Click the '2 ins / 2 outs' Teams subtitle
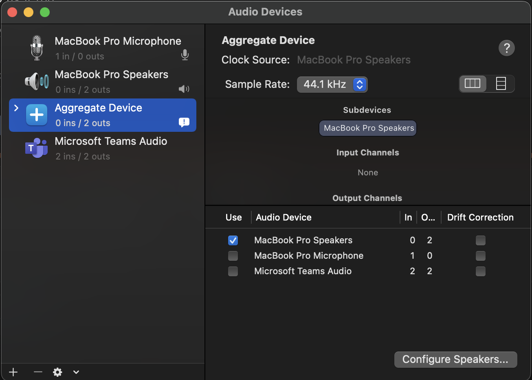The image size is (532, 380). (83, 156)
